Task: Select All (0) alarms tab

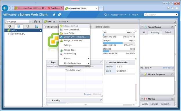Action: pyautogui.click(x=145, y=104)
